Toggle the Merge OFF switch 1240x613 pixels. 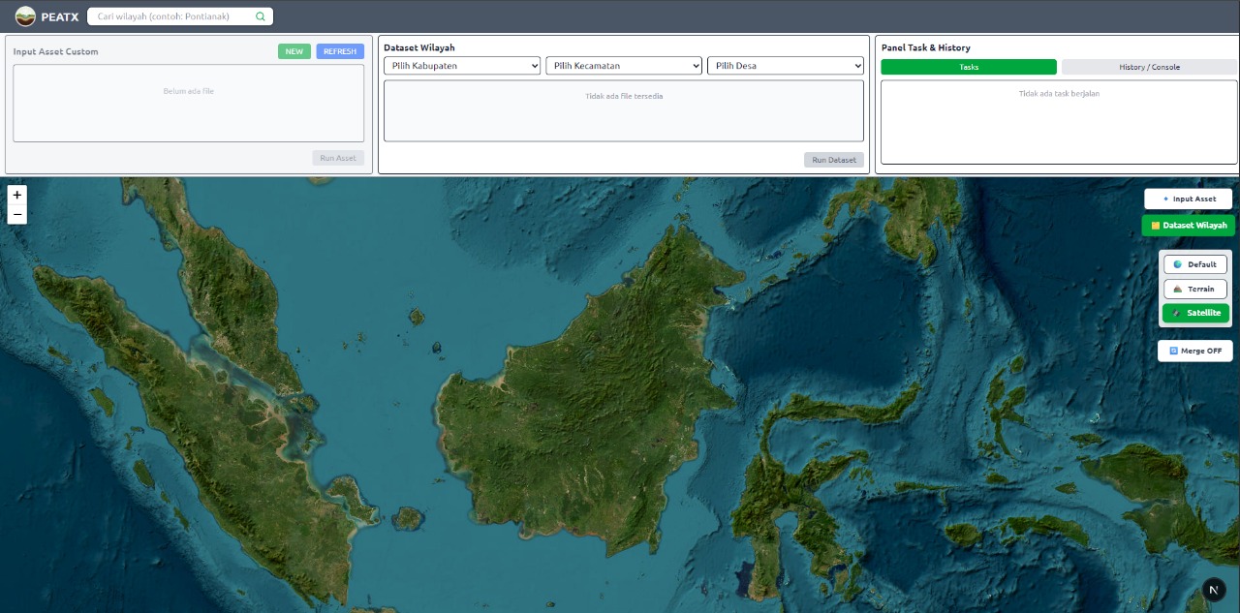[x=1194, y=351]
